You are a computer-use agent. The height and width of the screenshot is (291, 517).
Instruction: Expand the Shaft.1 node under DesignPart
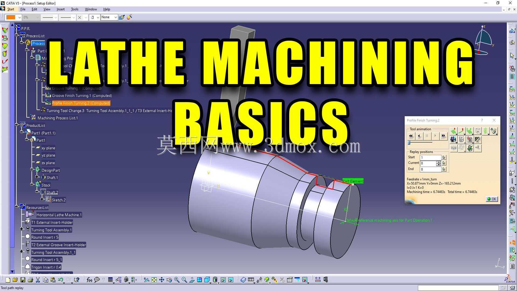[37, 177]
